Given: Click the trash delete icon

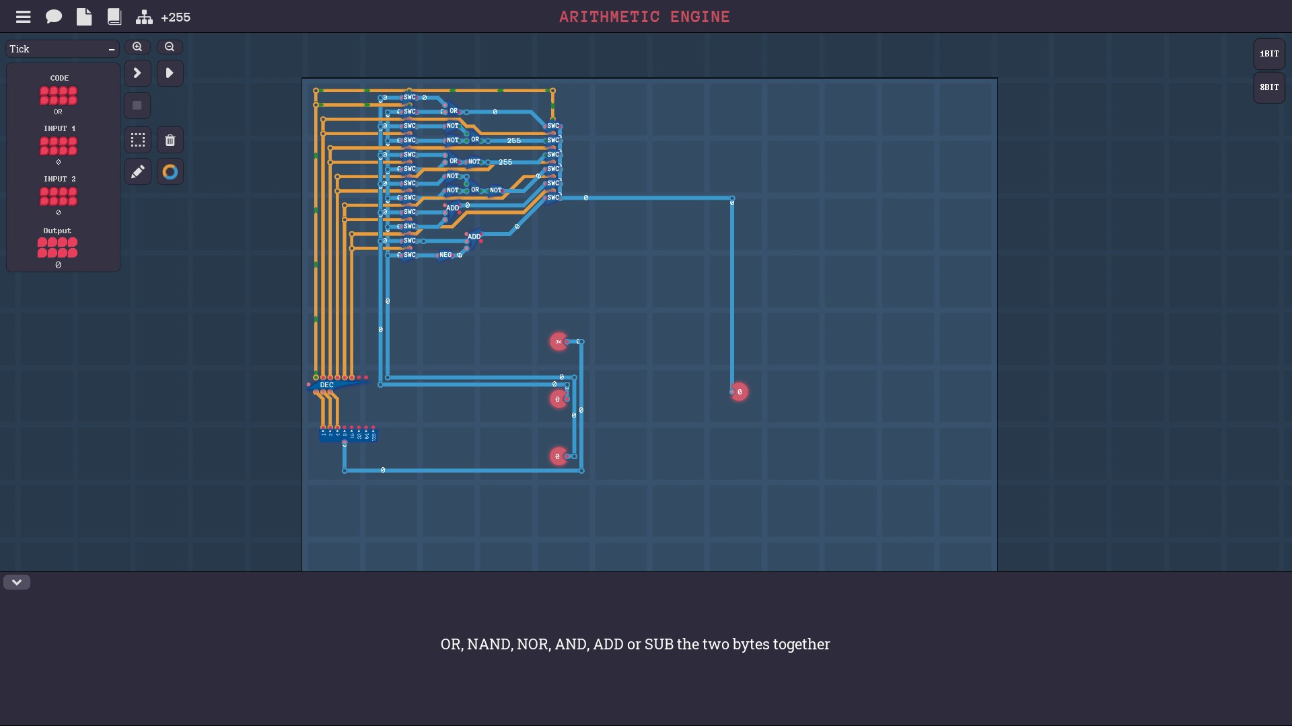Looking at the screenshot, I should coord(170,140).
